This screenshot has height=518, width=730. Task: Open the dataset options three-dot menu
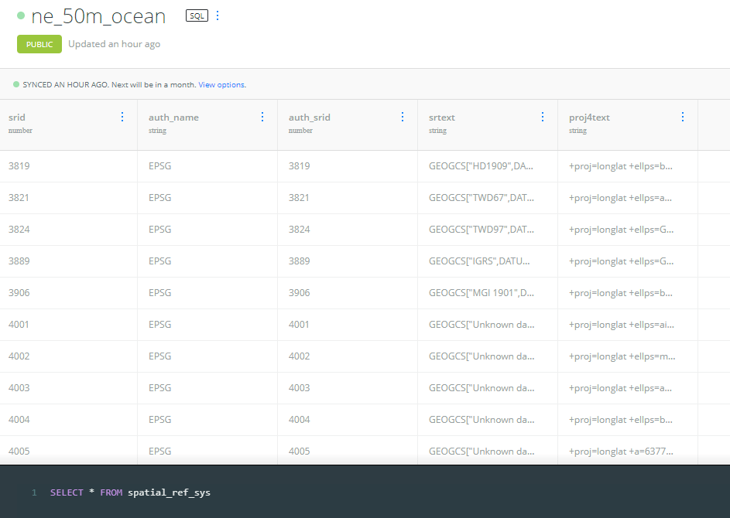218,15
